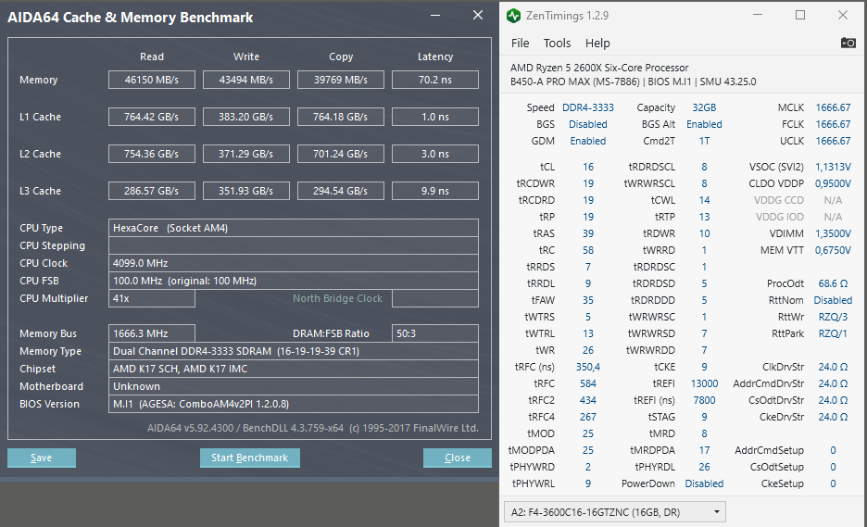Click the RttWr RZQ/3 value
This screenshot has height=527, width=867.
[x=833, y=317]
